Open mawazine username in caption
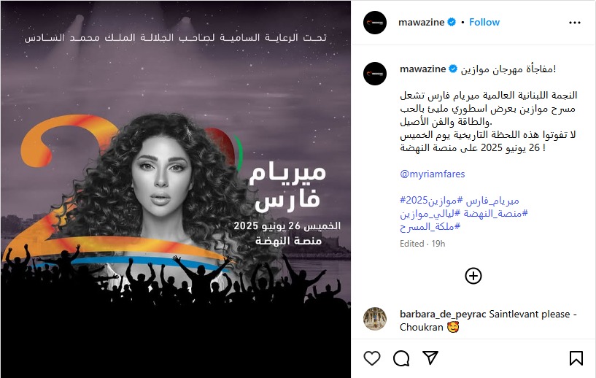596x378 pixels. click(422, 69)
